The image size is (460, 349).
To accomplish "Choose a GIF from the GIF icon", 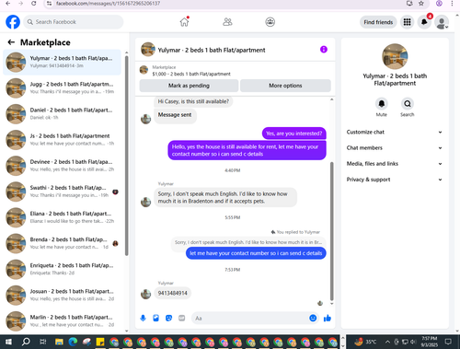I will [x=182, y=319].
